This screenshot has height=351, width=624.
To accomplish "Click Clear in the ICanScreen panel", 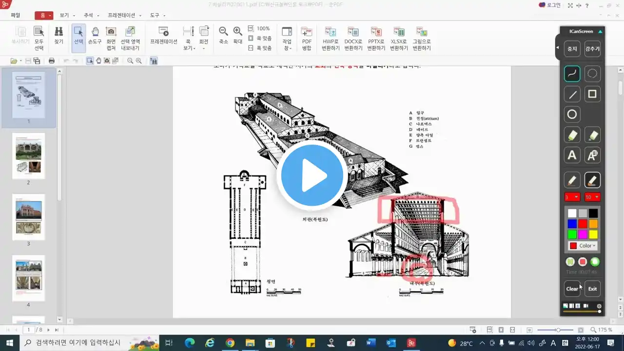I will point(572,289).
